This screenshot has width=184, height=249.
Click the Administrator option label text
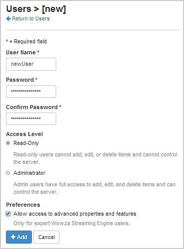[x=29, y=173]
